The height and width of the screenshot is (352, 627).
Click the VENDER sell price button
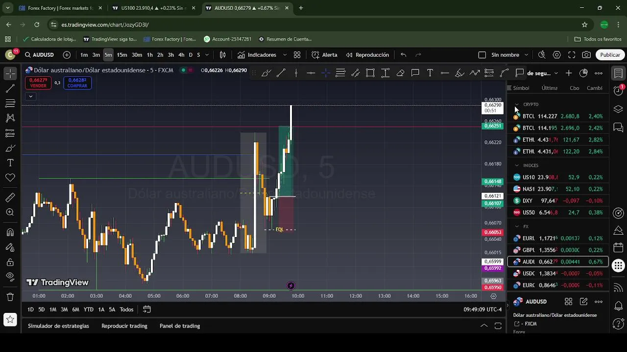click(x=38, y=83)
